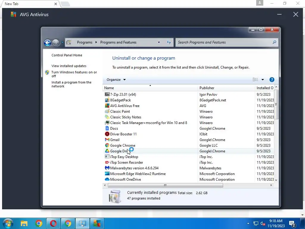305x229 pixels.
Task: Click the horizontal scrollbar thumb
Action: pos(165,185)
